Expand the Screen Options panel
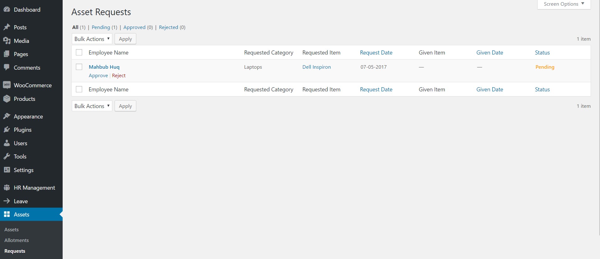 (563, 4)
